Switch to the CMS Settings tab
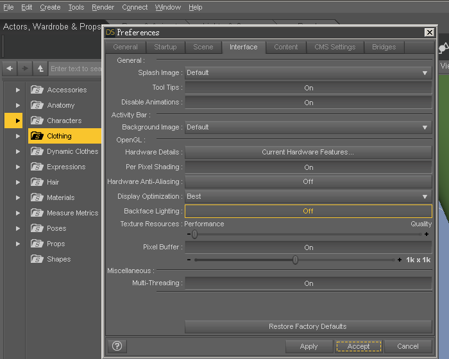The image size is (449, 359). pyautogui.click(x=335, y=47)
